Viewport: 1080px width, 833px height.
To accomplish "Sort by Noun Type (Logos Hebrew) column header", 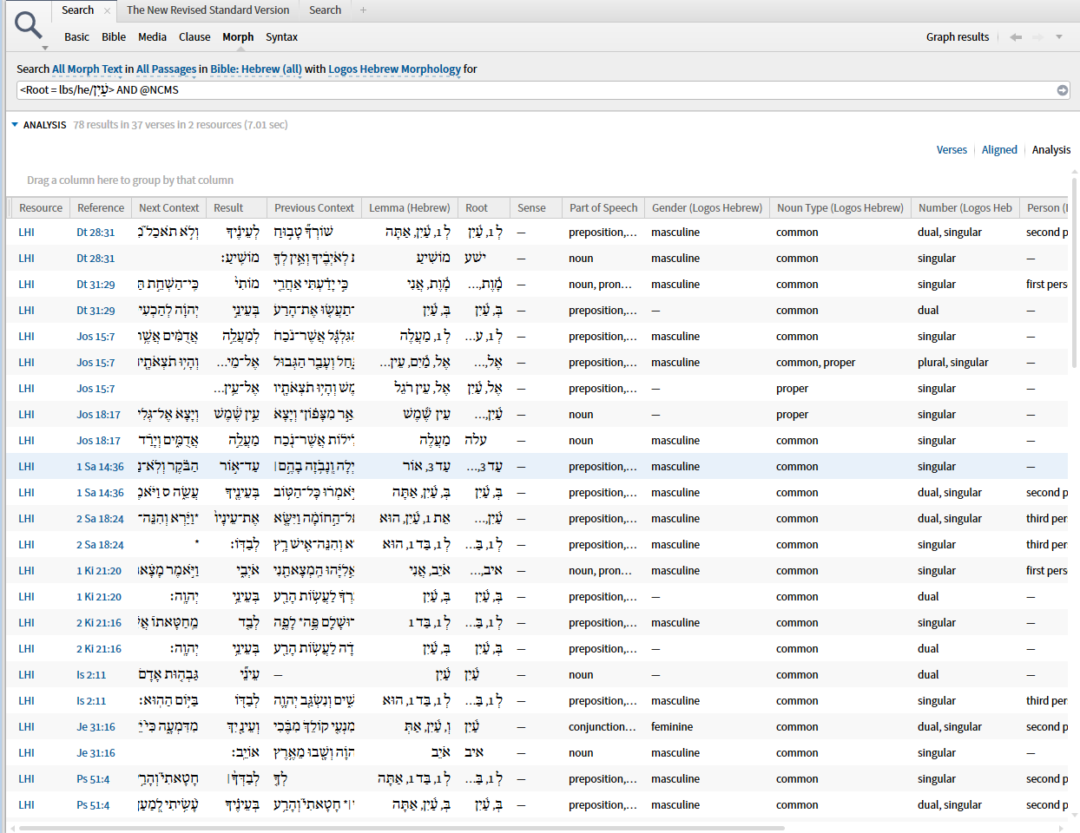I will (x=840, y=208).
